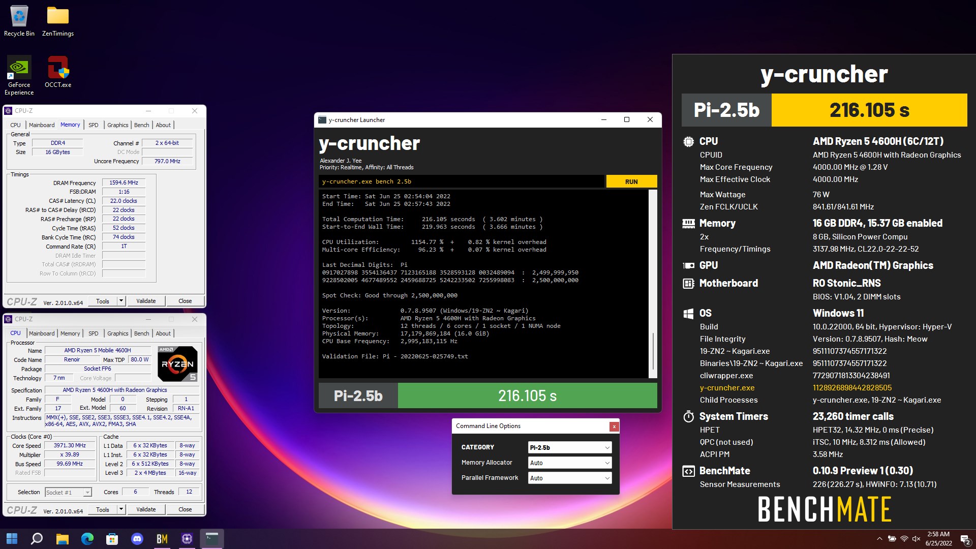
Task: Click Tools button in lower CPU-Z window
Action: pos(103,509)
